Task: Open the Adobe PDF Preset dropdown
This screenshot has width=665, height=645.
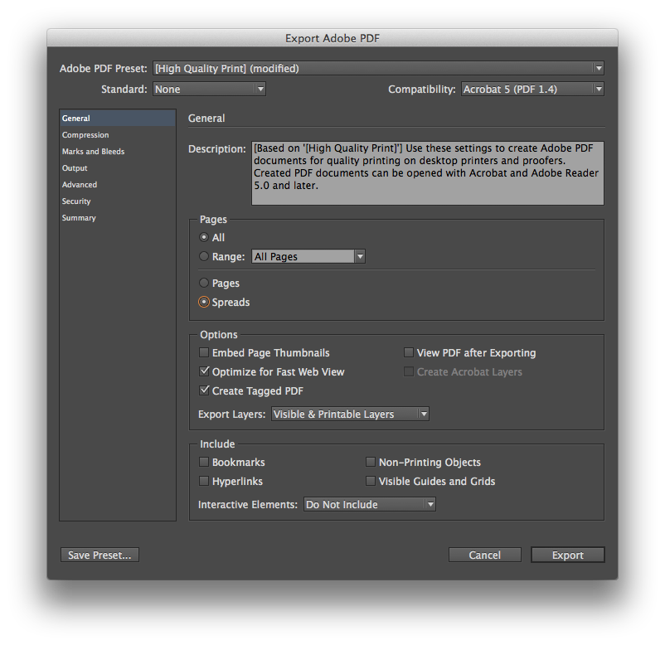Action: [x=378, y=68]
